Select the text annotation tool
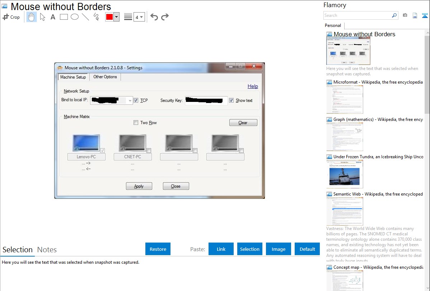The image size is (430, 291). tap(53, 17)
